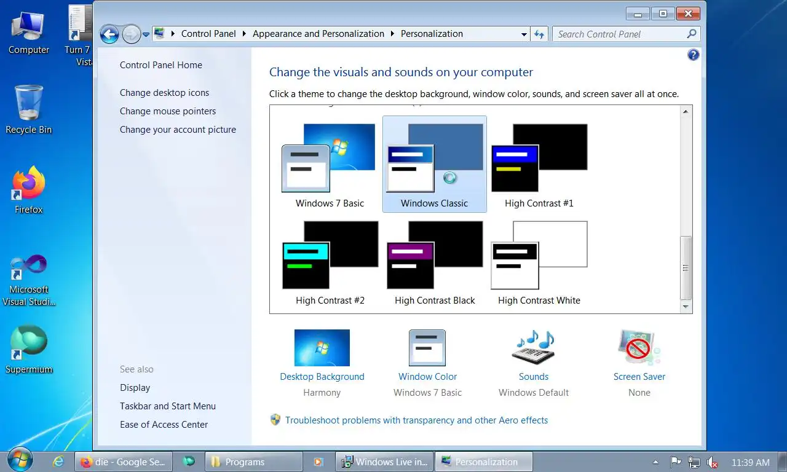Click the Supermium taskbar button
The width and height of the screenshot is (787, 472).
(x=189, y=462)
